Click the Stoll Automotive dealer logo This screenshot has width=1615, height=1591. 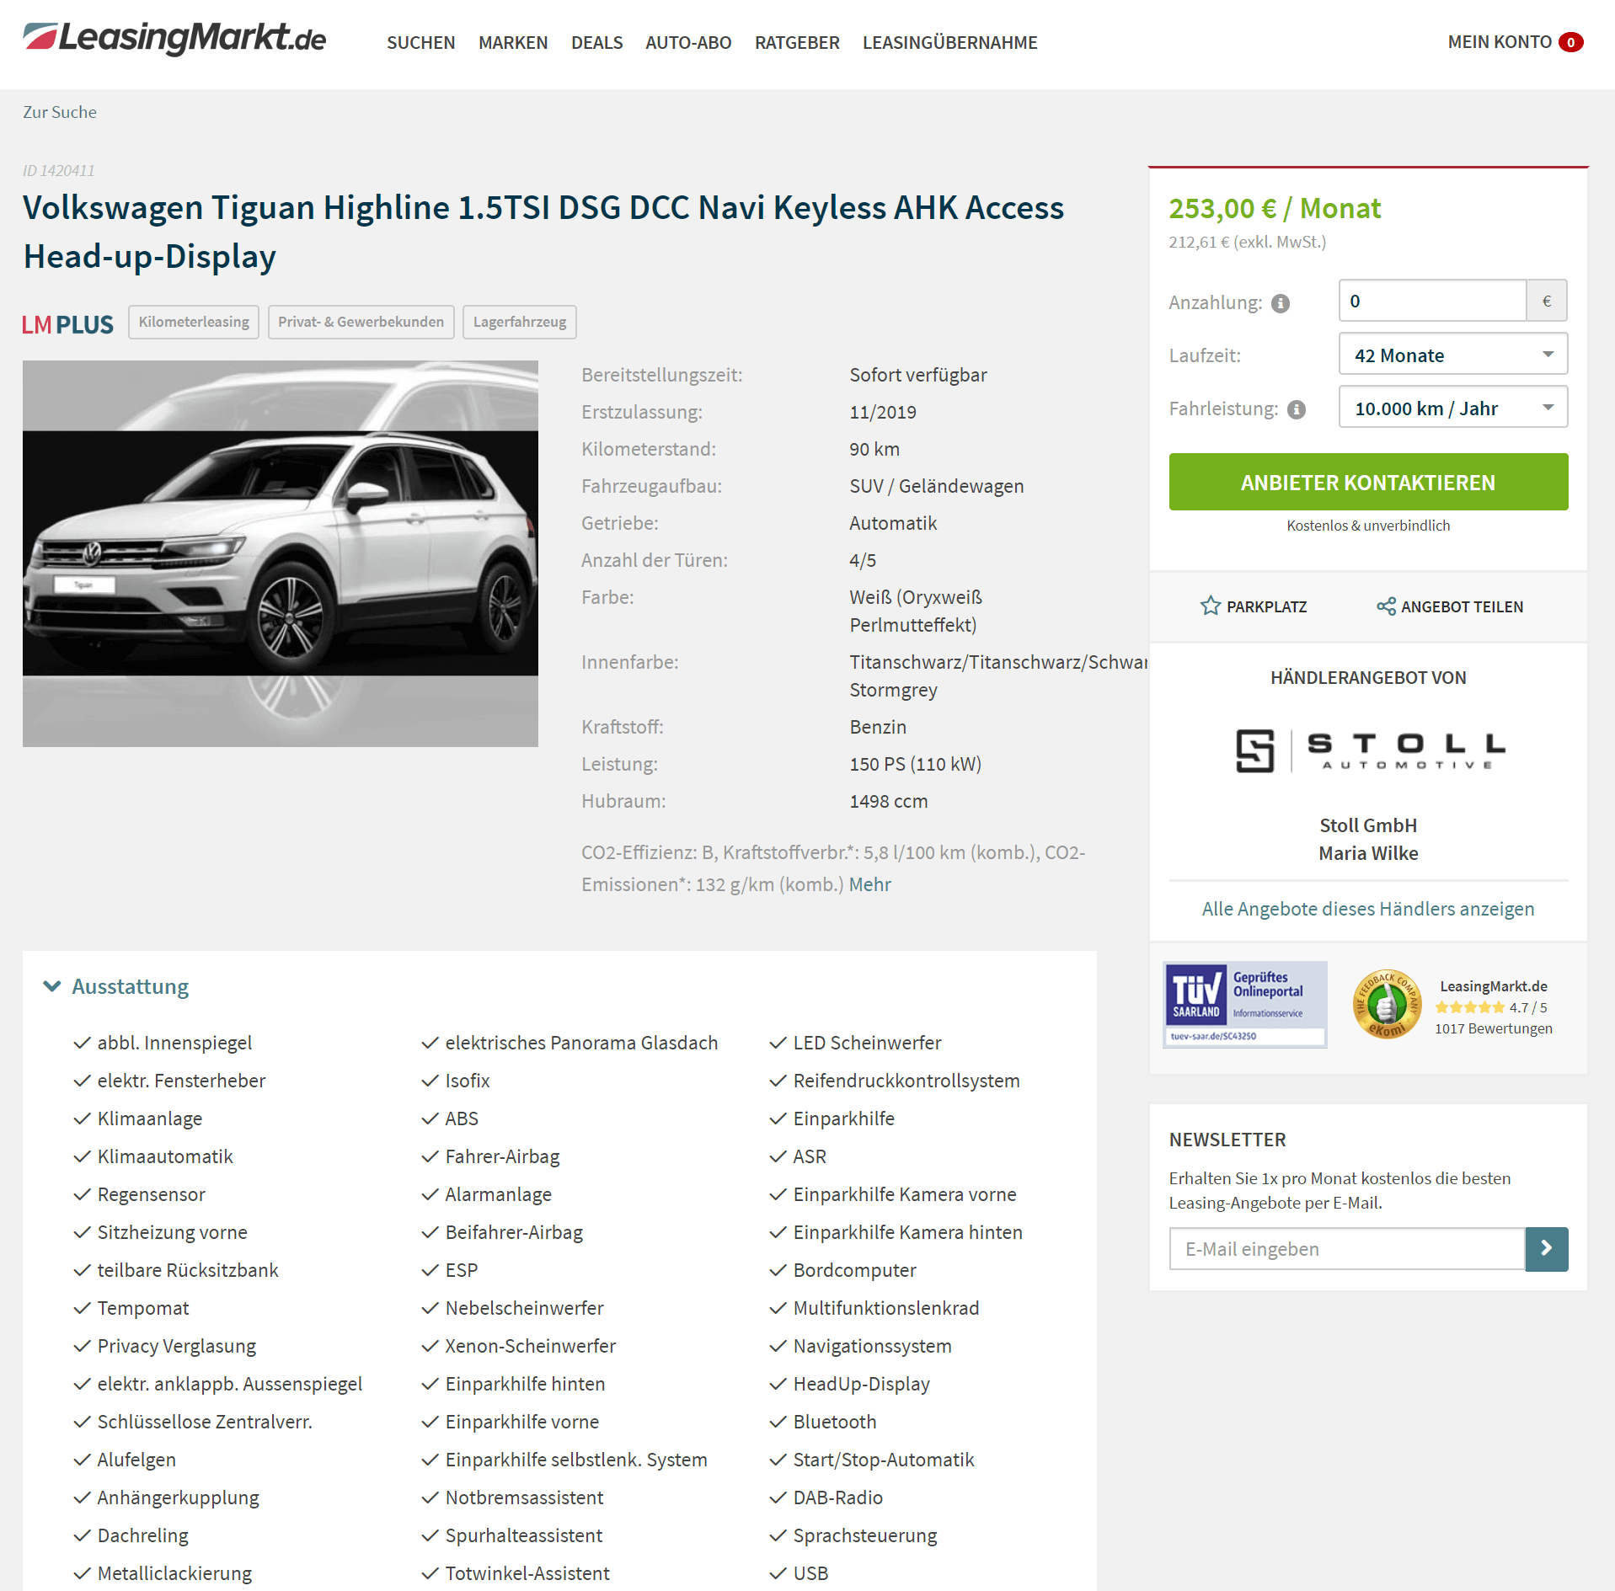click(1368, 750)
